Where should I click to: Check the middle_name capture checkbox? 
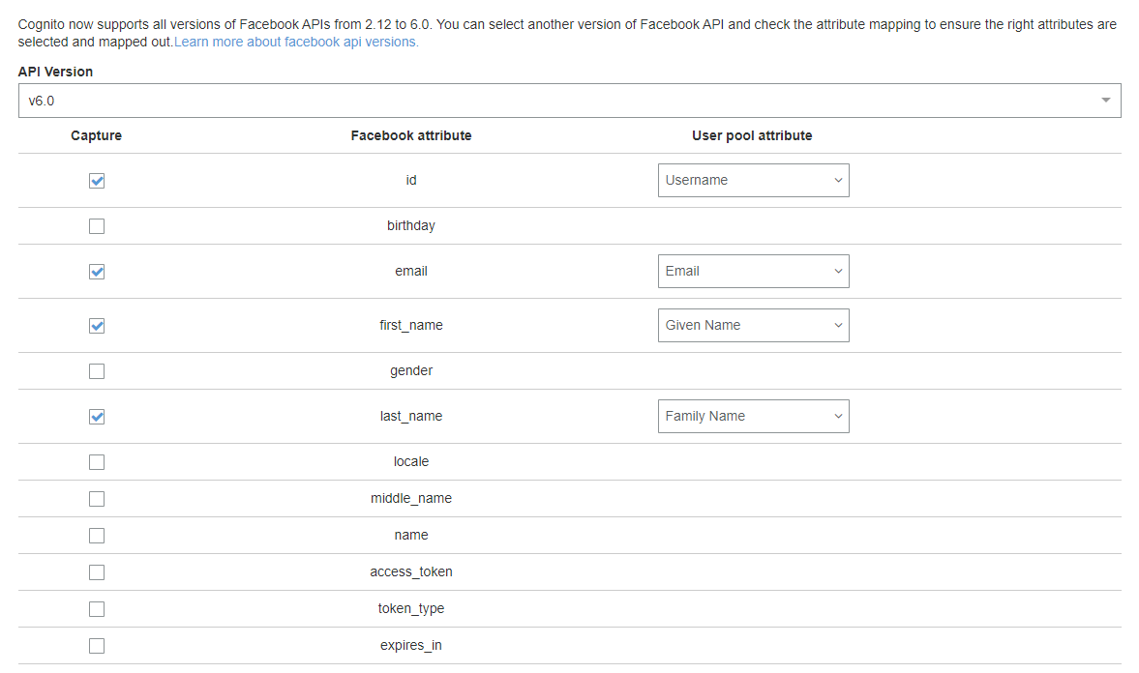97,499
